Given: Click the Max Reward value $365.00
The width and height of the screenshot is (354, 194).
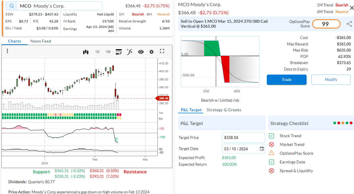Looking at the screenshot, I should click(344, 44).
